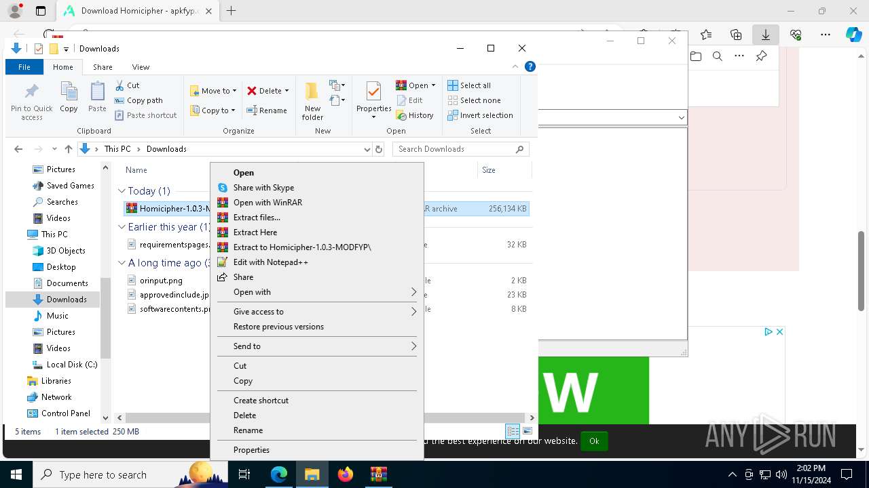Image resolution: width=869 pixels, height=488 pixels.
Task: Click Ok on the cookie banner
Action: tap(594, 441)
